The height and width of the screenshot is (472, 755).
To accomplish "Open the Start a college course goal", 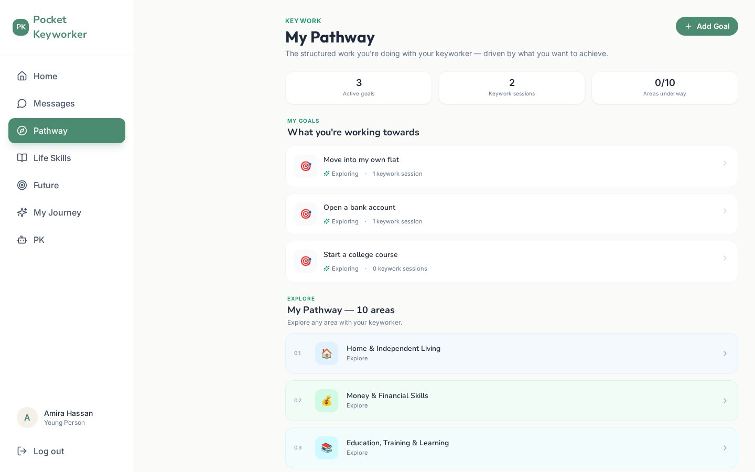I will pyautogui.click(x=512, y=261).
